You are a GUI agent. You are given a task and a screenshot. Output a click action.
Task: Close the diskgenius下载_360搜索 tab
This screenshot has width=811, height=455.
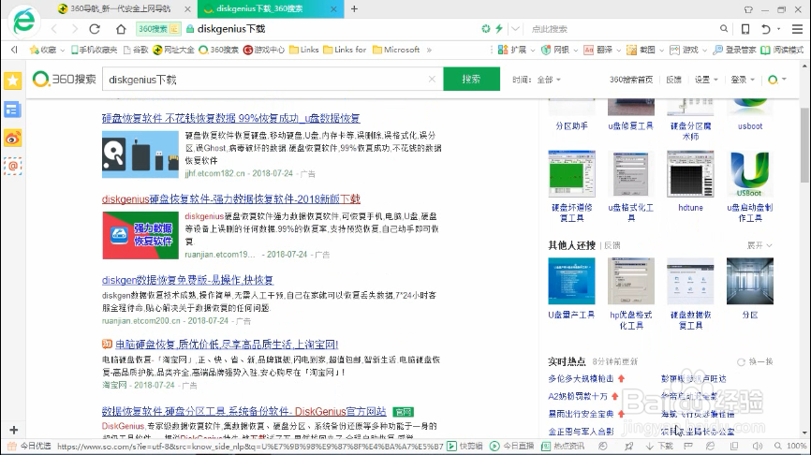[333, 8]
